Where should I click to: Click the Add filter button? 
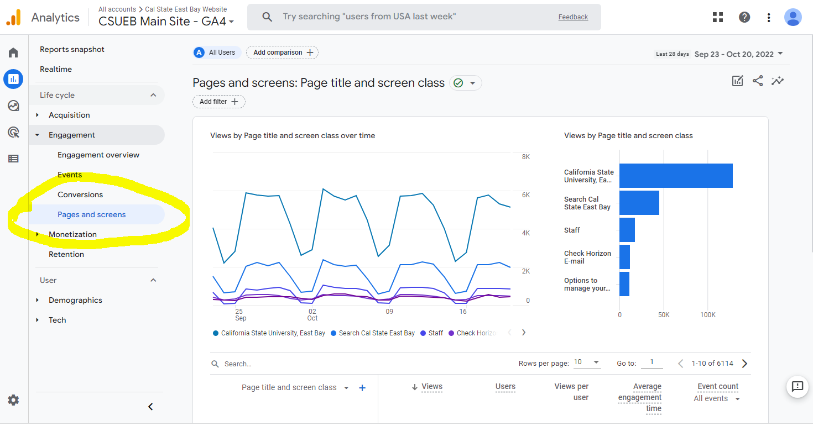218,102
